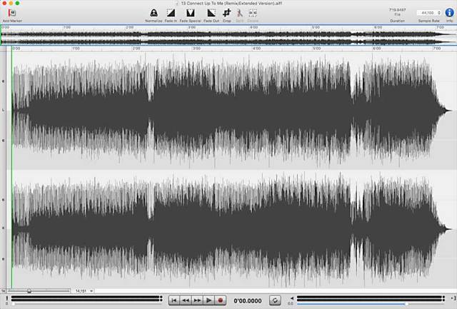Screen dimensions: 457x309
Task: Fast forward the audio playback
Action: [x=197, y=300]
